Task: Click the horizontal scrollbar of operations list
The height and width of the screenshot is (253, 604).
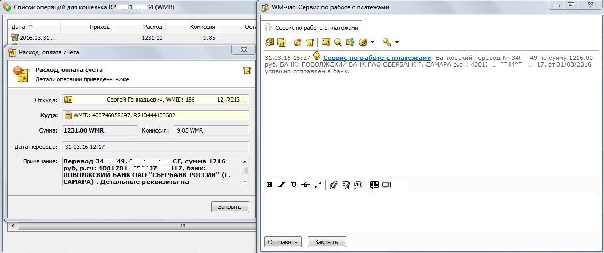Action: [x=137, y=226]
